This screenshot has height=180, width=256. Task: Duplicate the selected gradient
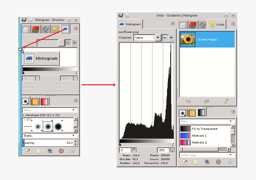point(207,162)
